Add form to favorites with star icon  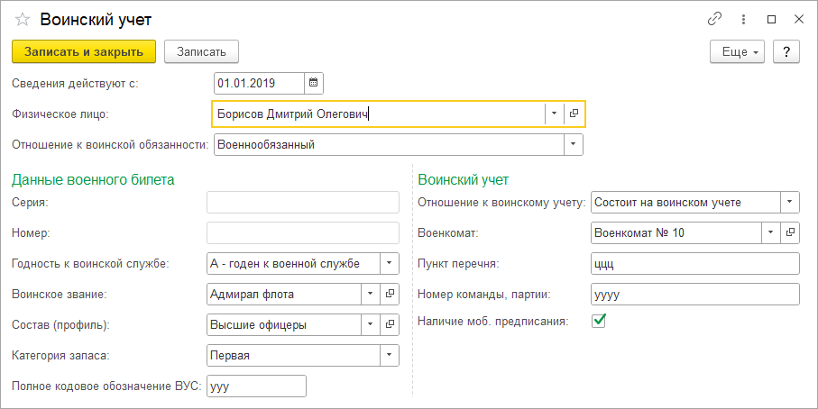23,19
